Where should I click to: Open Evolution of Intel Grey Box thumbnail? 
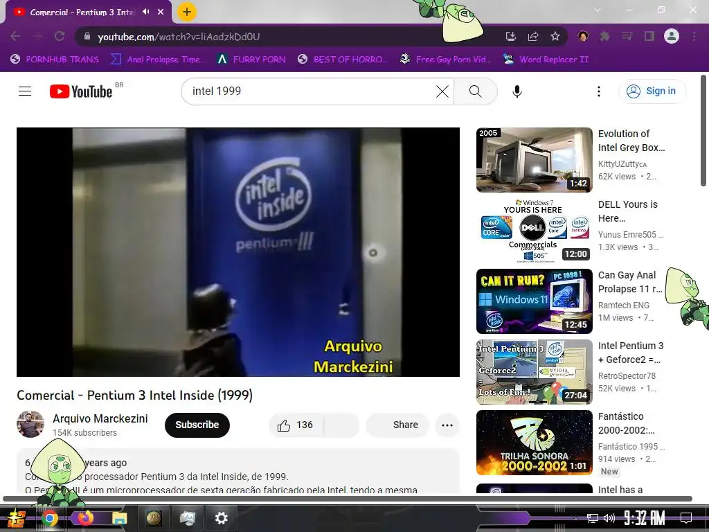pyautogui.click(x=535, y=160)
